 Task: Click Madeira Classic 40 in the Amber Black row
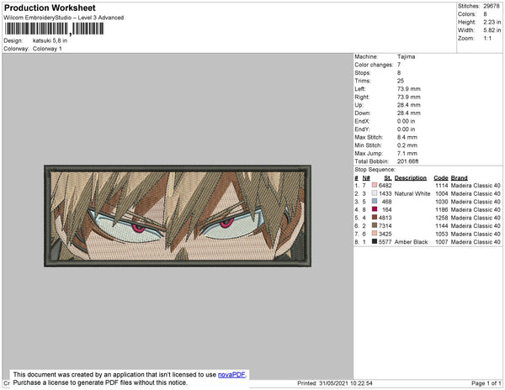coord(476,242)
